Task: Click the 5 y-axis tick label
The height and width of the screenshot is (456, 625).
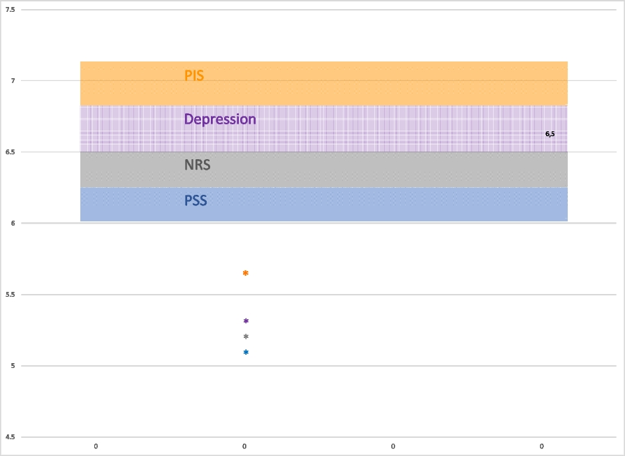Action: (x=12, y=366)
